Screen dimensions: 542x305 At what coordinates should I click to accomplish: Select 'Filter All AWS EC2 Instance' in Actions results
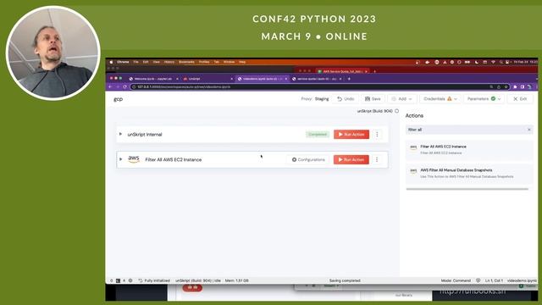coord(469,149)
